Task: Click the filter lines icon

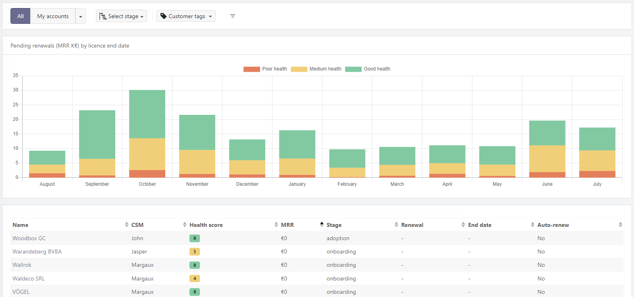Action: pyautogui.click(x=233, y=16)
